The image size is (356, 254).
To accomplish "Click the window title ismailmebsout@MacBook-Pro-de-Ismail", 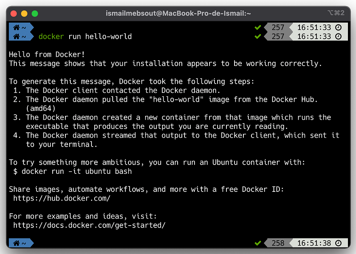I will 178,13.
